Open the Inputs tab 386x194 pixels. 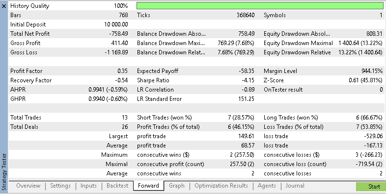point(88,186)
